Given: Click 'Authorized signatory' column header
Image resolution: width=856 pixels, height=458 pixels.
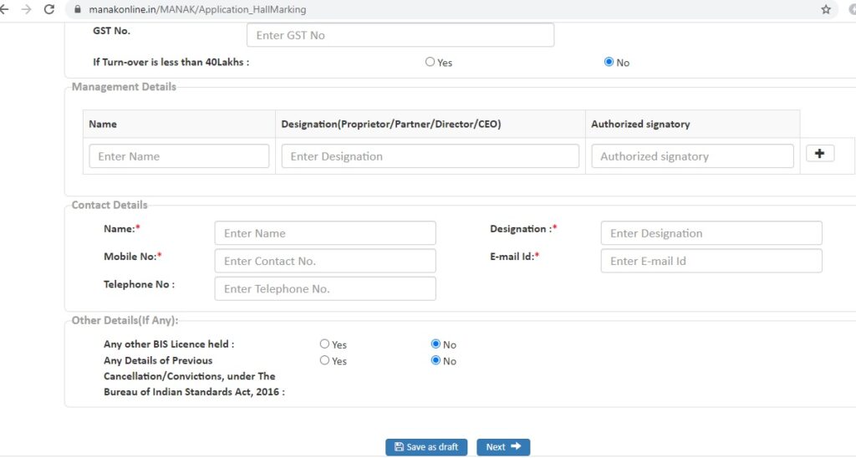Looking at the screenshot, I should [x=640, y=124].
